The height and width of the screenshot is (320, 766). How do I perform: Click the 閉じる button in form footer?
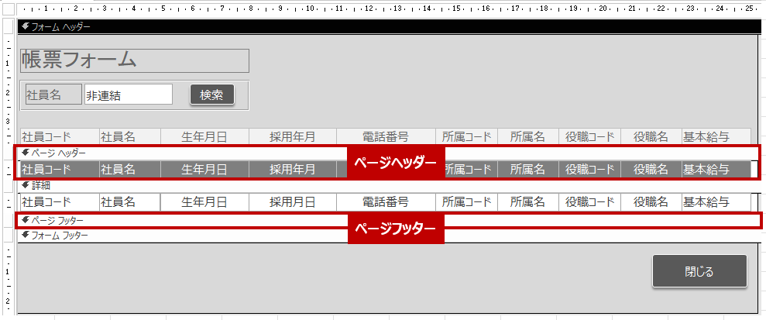(699, 271)
